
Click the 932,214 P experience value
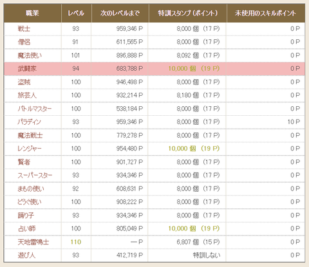coord(129,95)
